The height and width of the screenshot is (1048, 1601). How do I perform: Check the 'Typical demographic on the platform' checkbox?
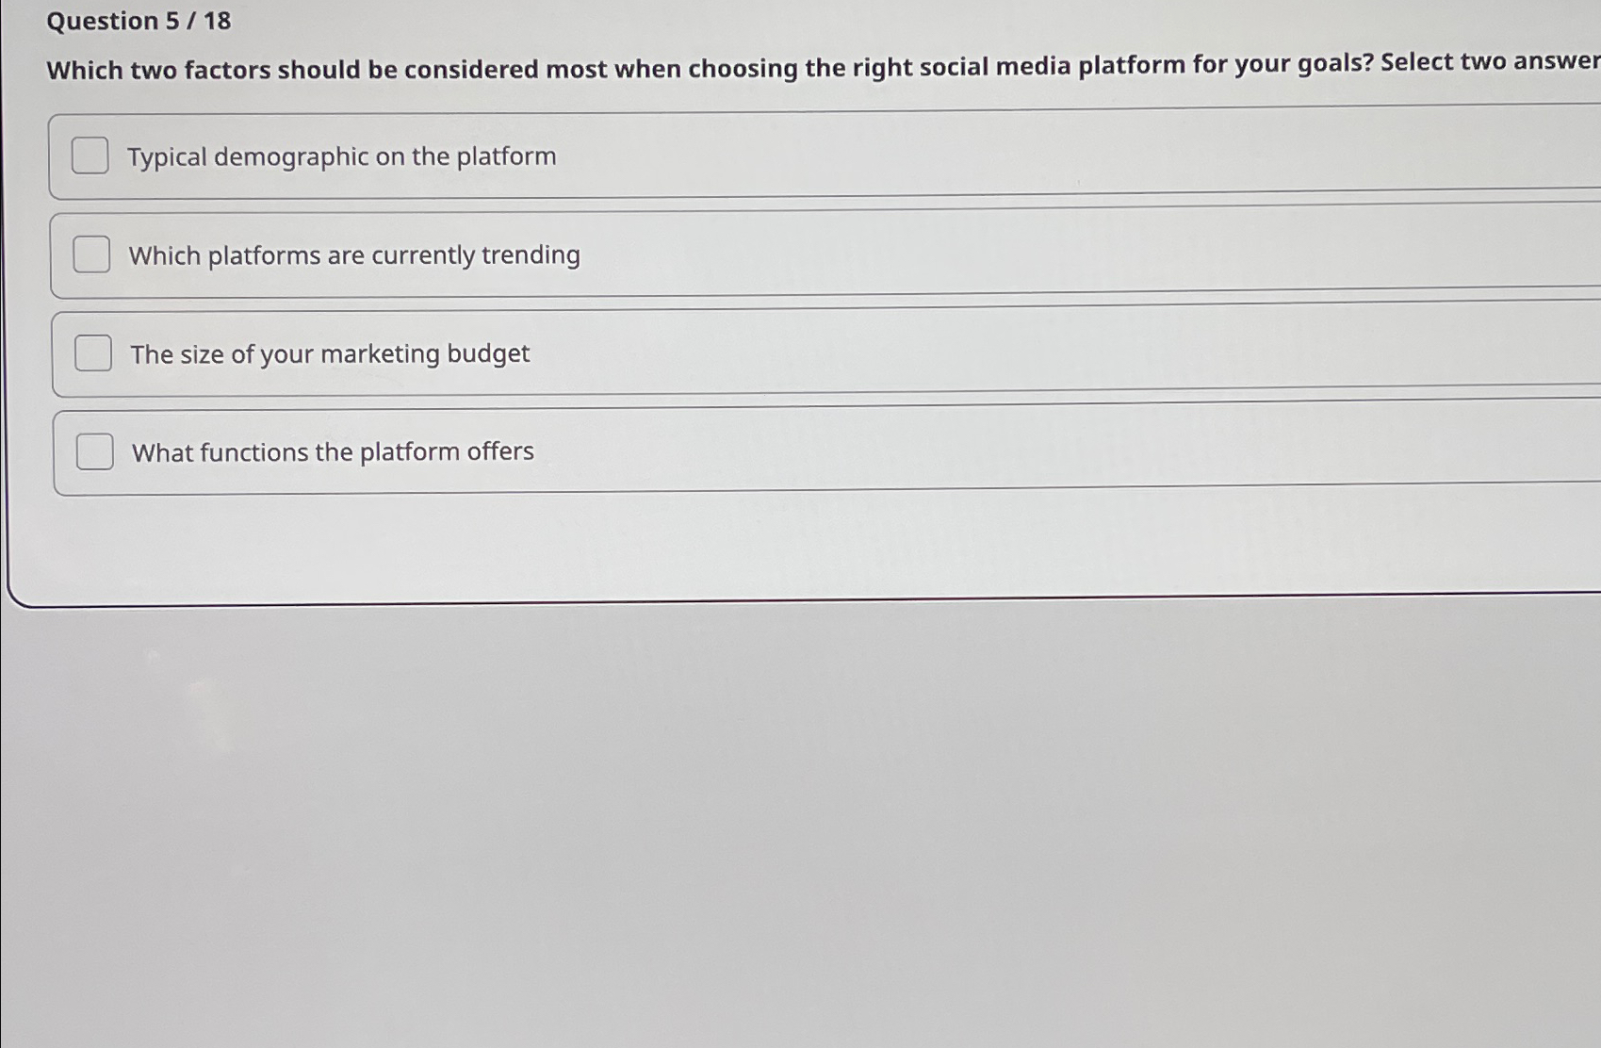coord(90,156)
